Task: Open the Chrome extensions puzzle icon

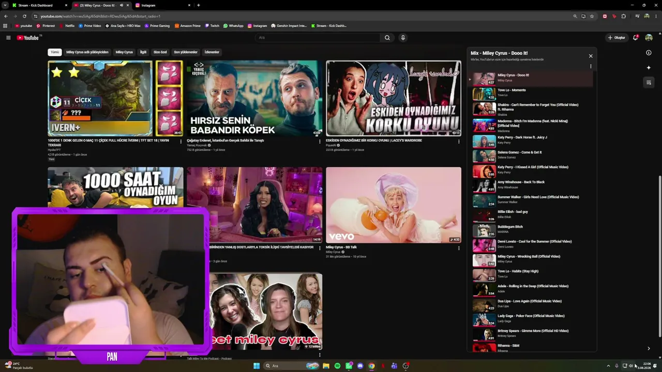Action: (624, 16)
